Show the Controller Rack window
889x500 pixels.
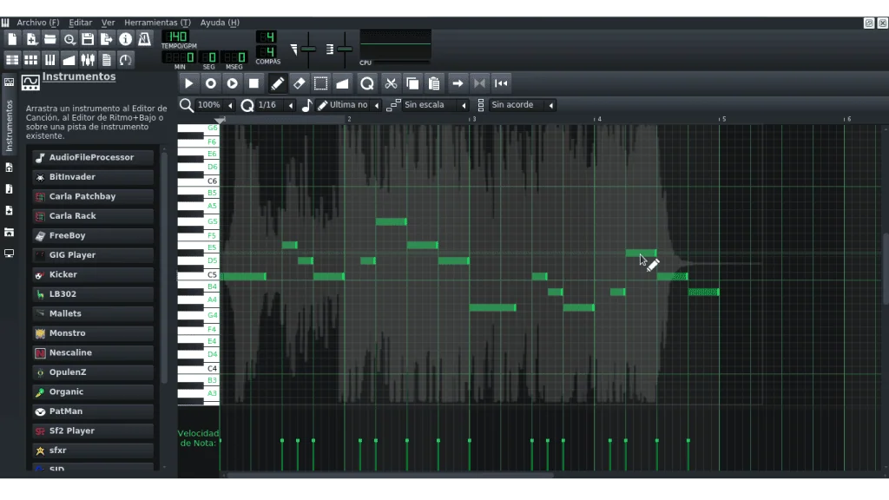125,60
